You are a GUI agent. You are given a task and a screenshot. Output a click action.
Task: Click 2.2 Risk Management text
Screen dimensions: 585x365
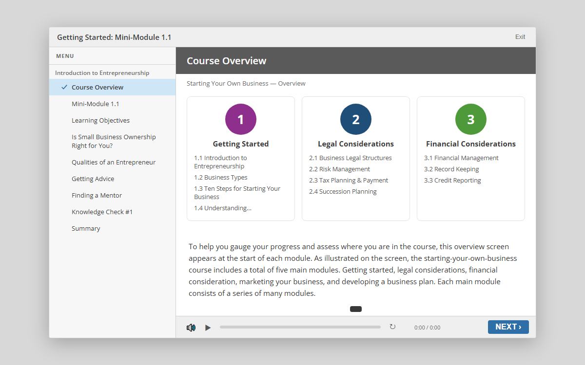pos(339,169)
